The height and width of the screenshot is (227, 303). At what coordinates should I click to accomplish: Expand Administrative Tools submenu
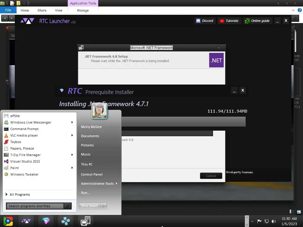click(x=99, y=184)
